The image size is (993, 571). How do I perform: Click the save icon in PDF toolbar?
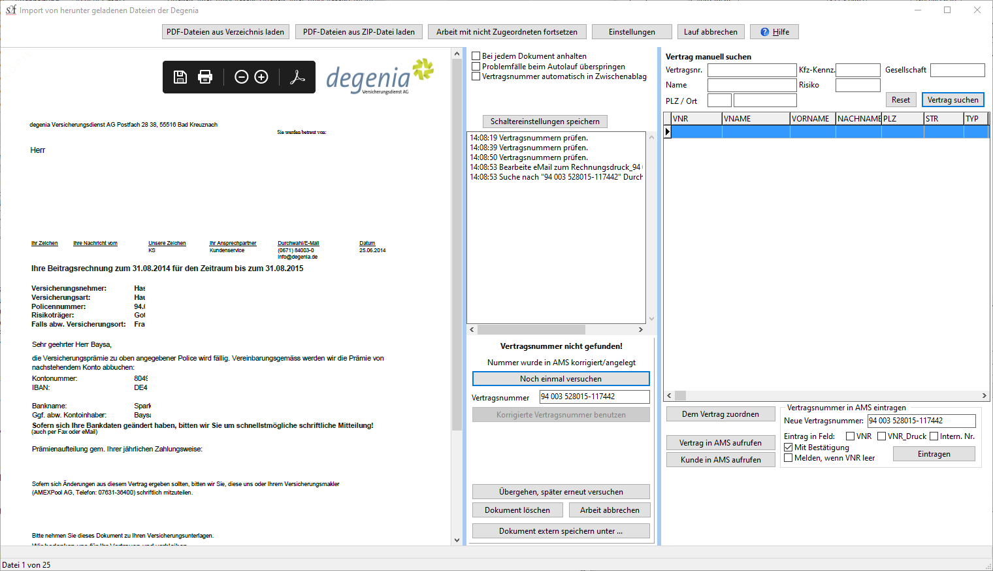tap(180, 77)
